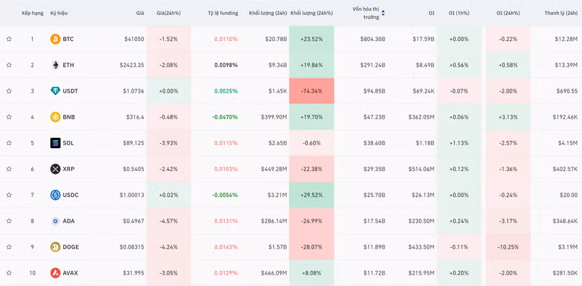Click the USDC coin logo
Image resolution: width=582 pixels, height=286 pixels.
55,195
